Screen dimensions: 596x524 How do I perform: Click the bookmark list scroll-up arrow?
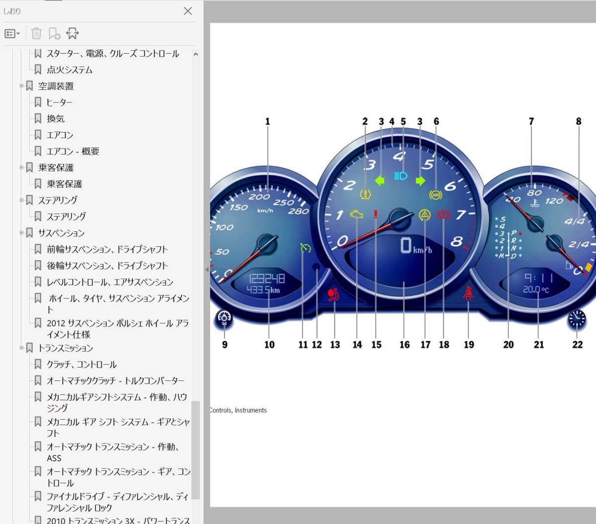[x=196, y=54]
